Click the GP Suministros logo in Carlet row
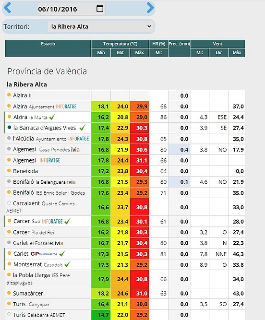The image size is (265, 320). pos(44,254)
